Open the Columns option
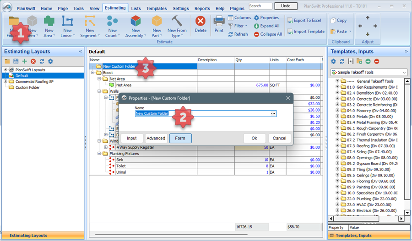The image size is (412, 241). pos(239,17)
